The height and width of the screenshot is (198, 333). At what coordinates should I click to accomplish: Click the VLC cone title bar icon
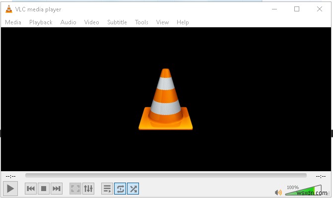[x=9, y=9]
